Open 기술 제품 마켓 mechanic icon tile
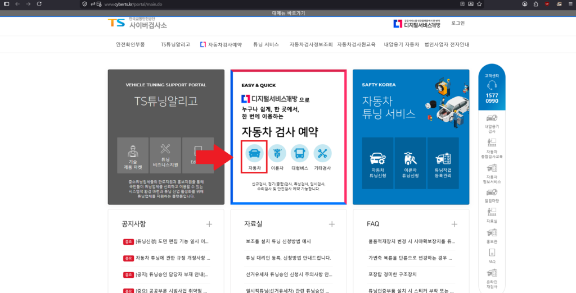 click(x=133, y=155)
